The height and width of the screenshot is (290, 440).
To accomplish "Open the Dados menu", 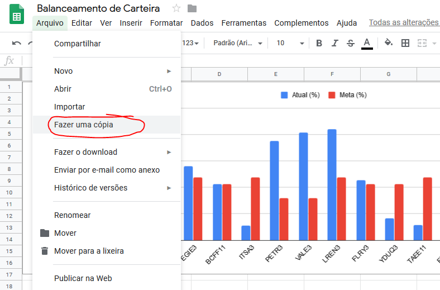I will pos(202,23).
